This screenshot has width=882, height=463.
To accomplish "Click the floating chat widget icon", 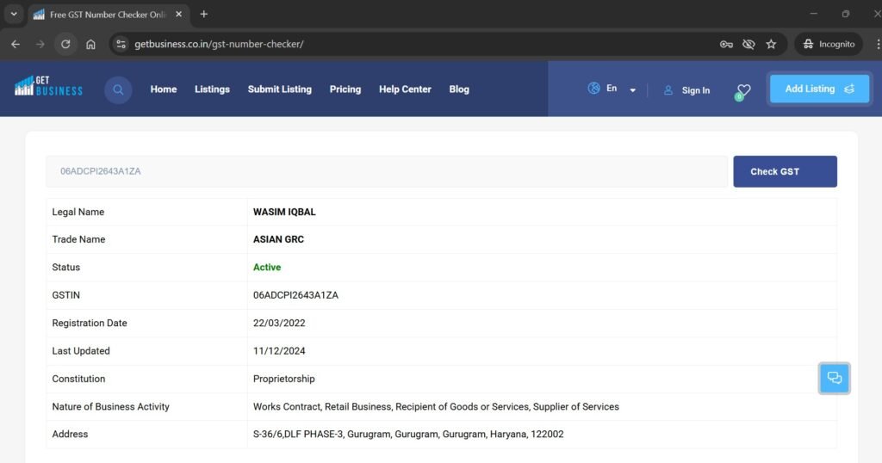I will 834,378.
